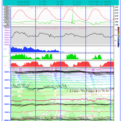Click the tallest green rainfall spike
121x121 pixels.
point(73,16)
